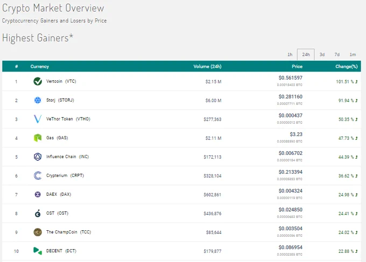Click the up arrow beside 24.98 %
The height and width of the screenshot is (262, 366).
coord(356,195)
